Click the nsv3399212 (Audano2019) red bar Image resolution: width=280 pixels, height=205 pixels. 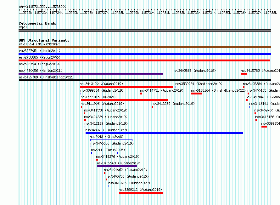click(141, 193)
